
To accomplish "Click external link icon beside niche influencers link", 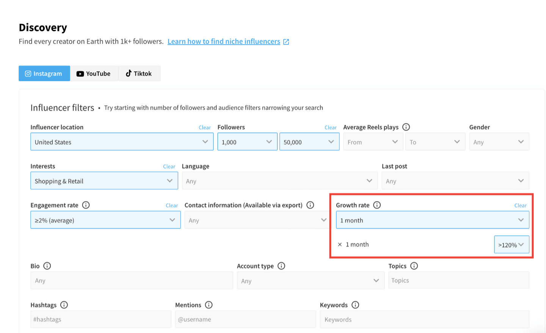I will click(286, 42).
